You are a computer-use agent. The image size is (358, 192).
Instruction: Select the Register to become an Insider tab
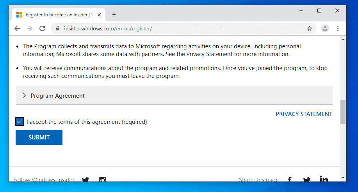pos(59,15)
